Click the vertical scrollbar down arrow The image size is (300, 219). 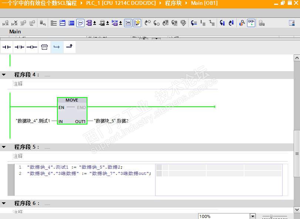point(297,210)
